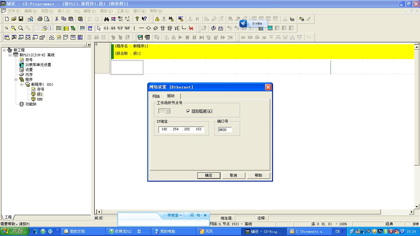420x236 pixels.
Task: Click the 取消 button in the dialog
Action: click(234, 175)
